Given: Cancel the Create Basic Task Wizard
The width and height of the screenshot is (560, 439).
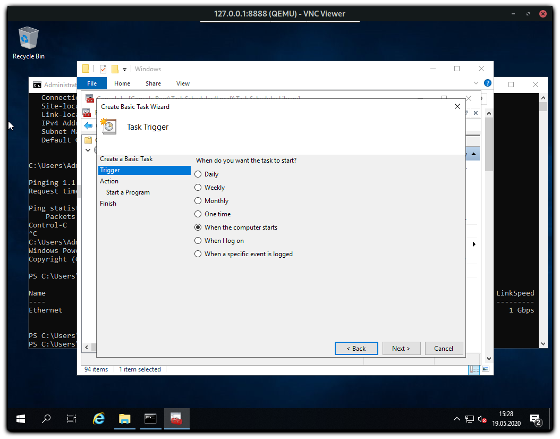Looking at the screenshot, I should [x=444, y=349].
